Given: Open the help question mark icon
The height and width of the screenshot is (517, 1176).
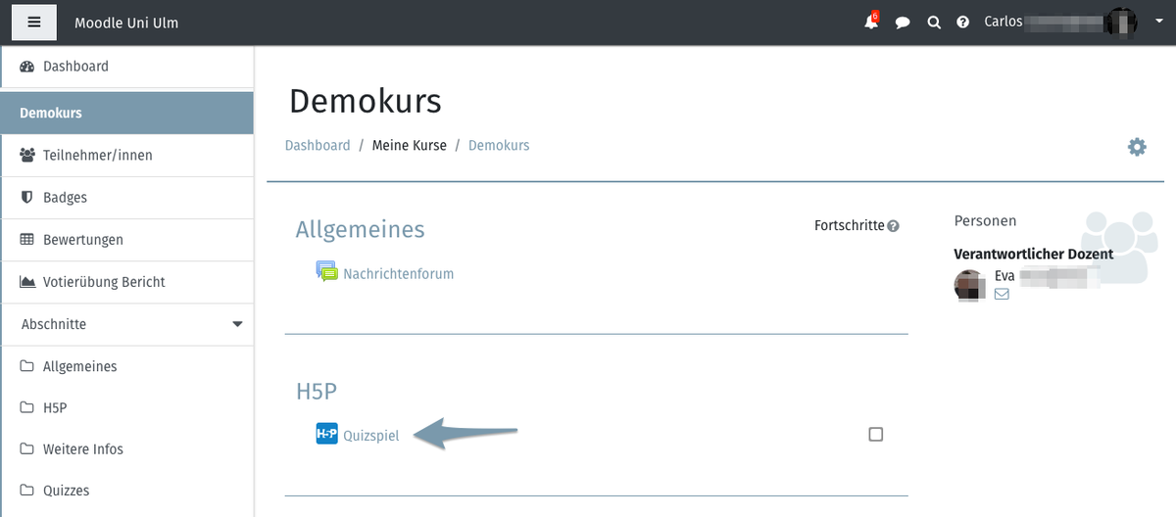Looking at the screenshot, I should tap(963, 22).
